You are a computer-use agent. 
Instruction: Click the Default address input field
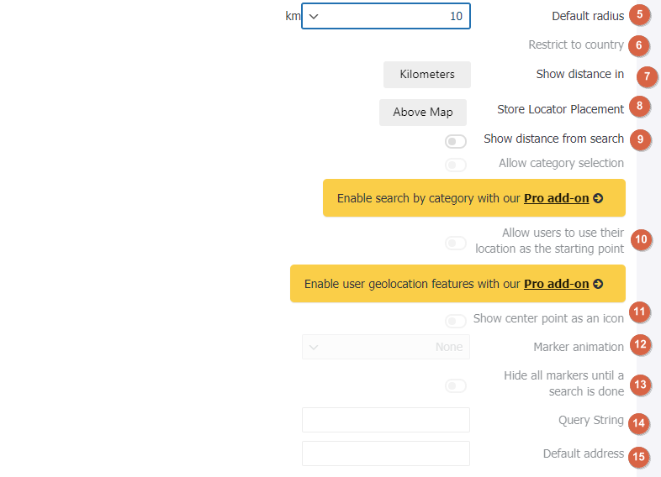(386, 453)
